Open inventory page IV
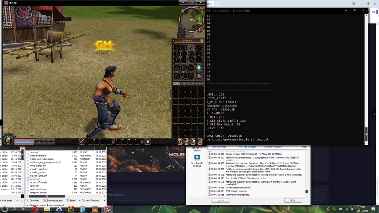Viewport: 379px width, 213px height. 200,83
